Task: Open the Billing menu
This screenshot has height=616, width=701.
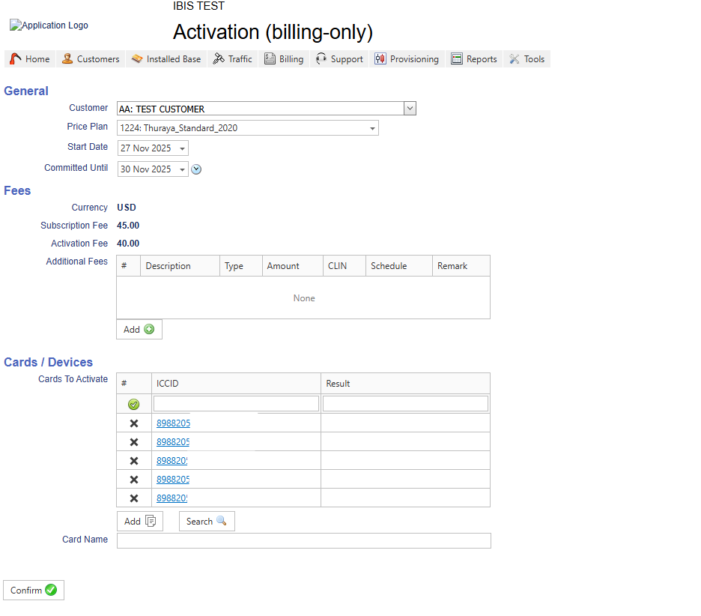Action: coord(284,59)
